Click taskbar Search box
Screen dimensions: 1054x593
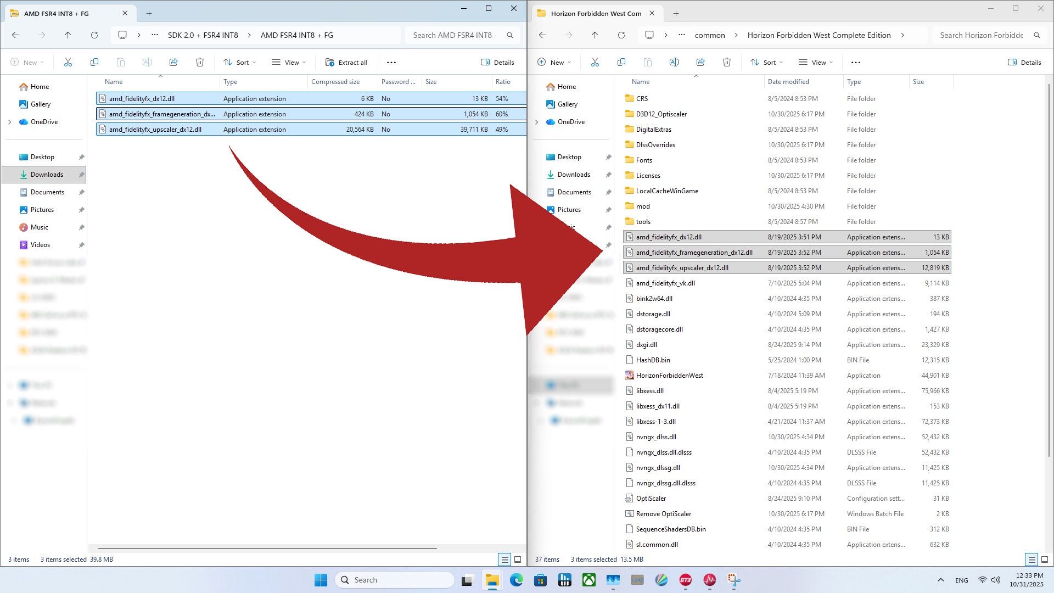click(x=395, y=580)
